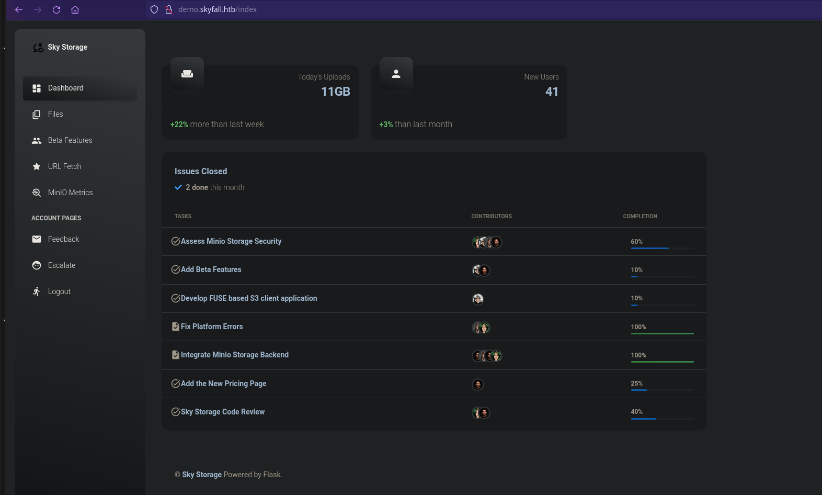Image resolution: width=822 pixels, height=495 pixels.
Task: Open the Feedback page
Action: (63, 239)
